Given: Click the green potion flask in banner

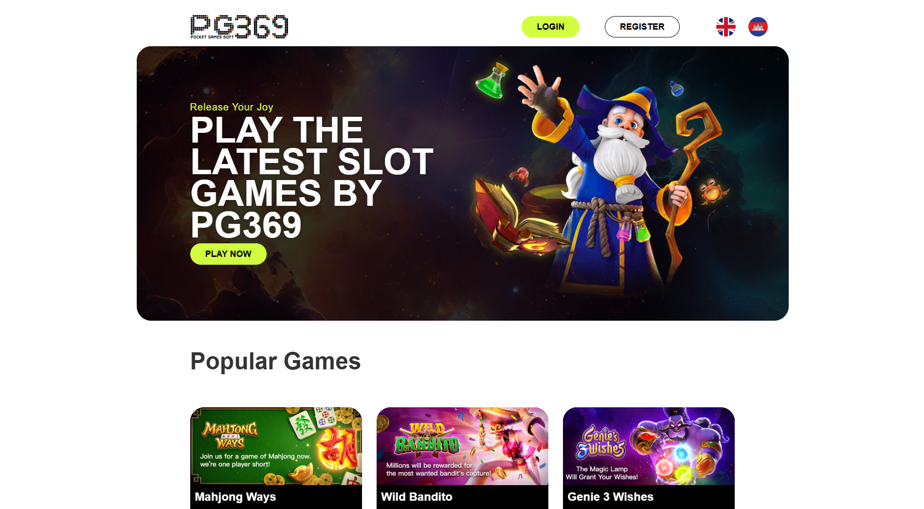Looking at the screenshot, I should pos(492,80).
